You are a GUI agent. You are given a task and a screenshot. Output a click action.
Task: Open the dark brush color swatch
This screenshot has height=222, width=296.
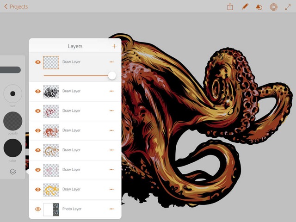click(x=12, y=148)
